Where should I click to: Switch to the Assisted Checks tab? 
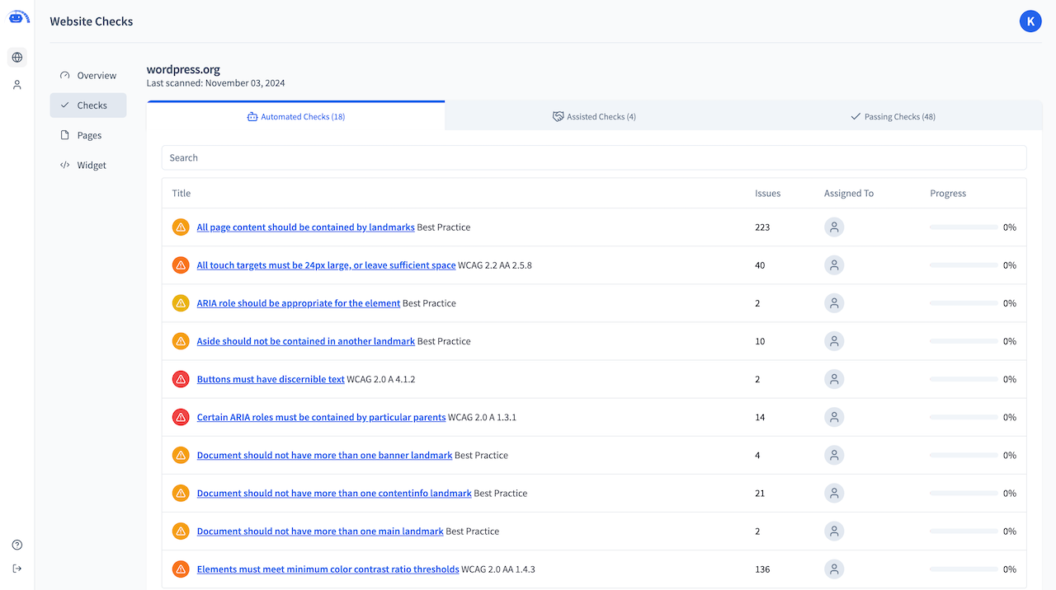[594, 116]
